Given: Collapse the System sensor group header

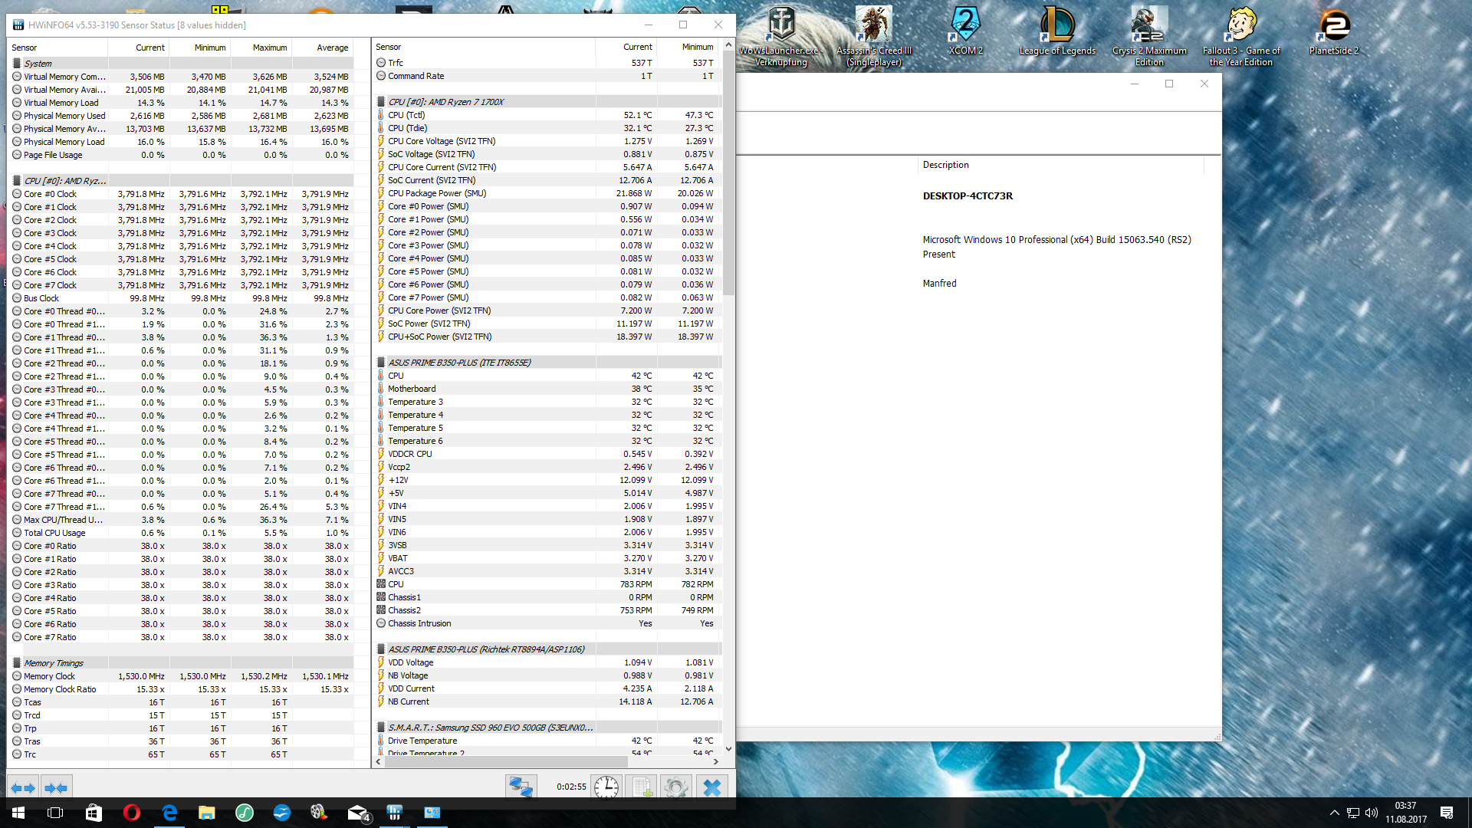Looking at the screenshot, I should (x=38, y=64).
